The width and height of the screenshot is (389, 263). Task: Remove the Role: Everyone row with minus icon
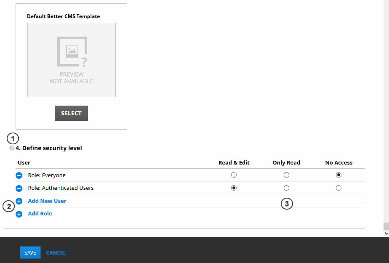pos(19,175)
